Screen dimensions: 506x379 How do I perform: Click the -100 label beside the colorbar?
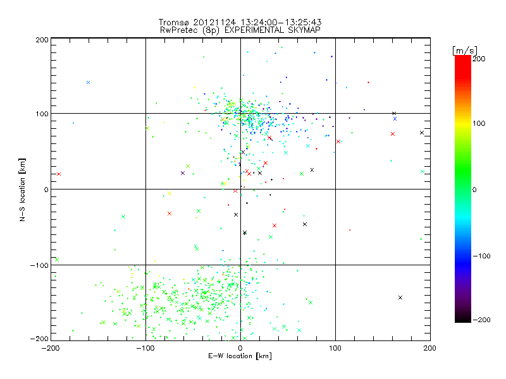(x=481, y=256)
